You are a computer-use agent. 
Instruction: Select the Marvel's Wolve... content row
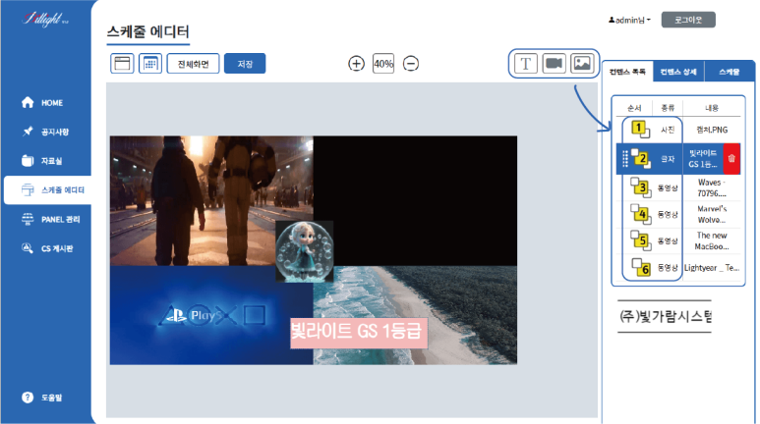678,214
